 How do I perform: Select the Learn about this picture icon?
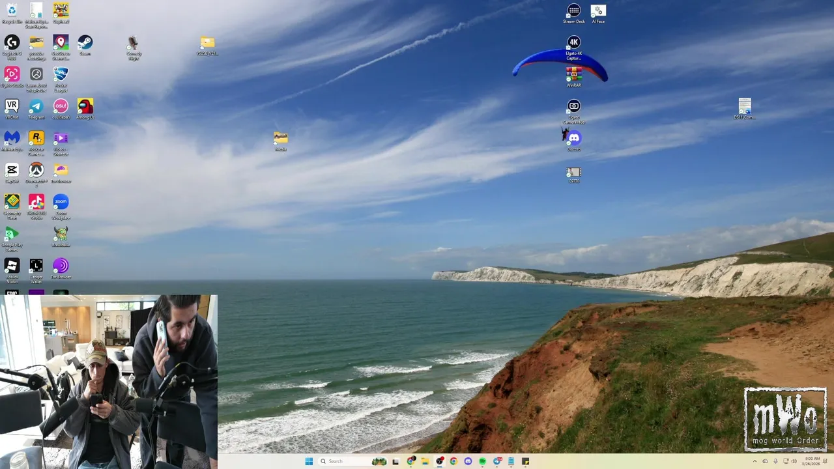pyautogui.click(x=36, y=79)
